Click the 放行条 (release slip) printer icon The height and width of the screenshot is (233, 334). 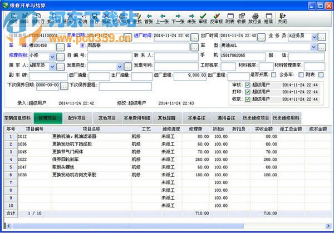tap(255, 18)
